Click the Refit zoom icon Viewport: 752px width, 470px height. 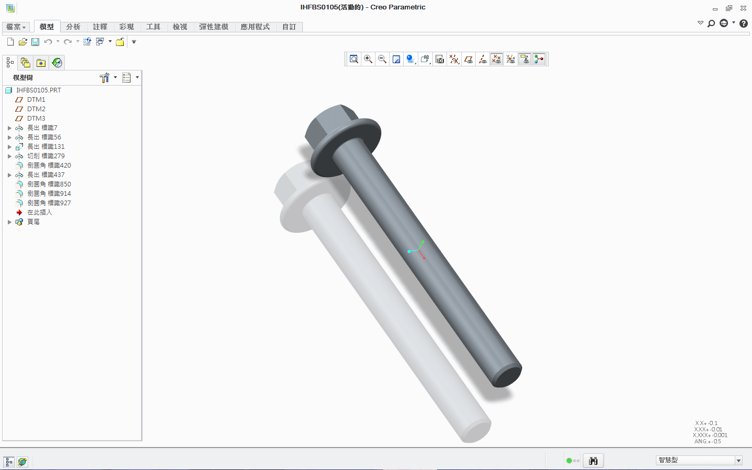click(354, 60)
